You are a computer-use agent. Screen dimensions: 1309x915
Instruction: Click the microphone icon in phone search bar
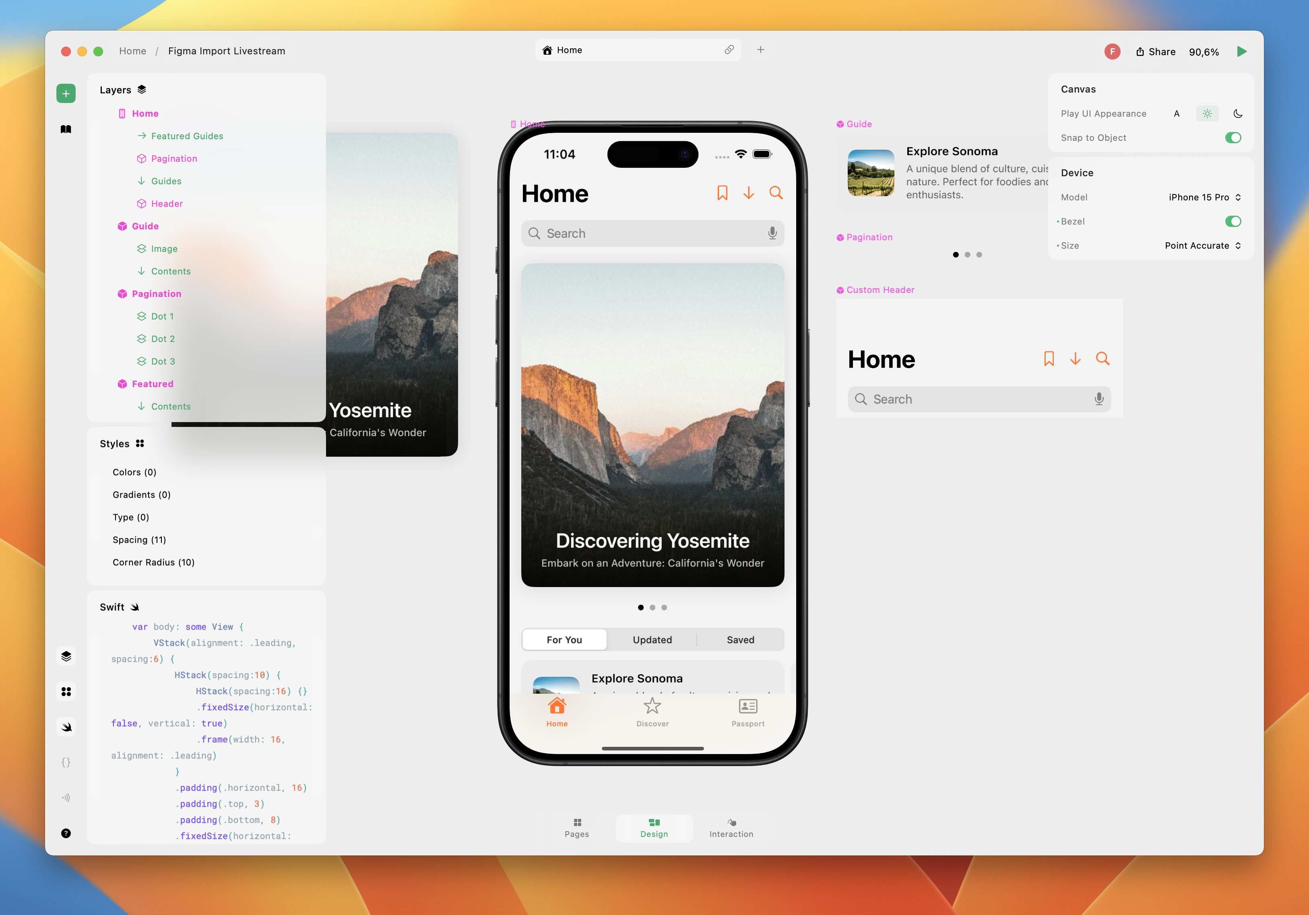pyautogui.click(x=772, y=234)
